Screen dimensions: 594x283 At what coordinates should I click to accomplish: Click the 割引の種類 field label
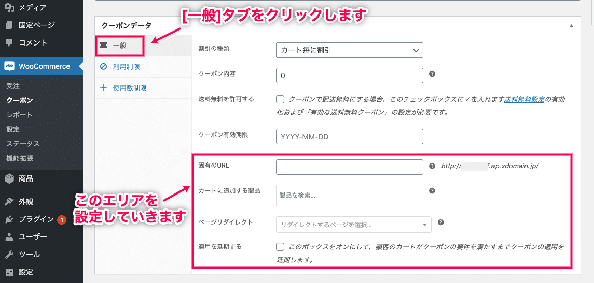coord(214,48)
